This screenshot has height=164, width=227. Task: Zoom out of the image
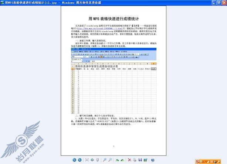110,160
